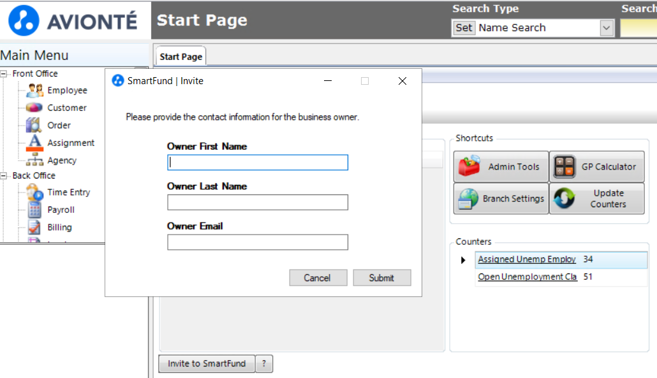Launch the GP Calculator shortcut
Image resolution: width=657 pixels, height=378 pixels.
coord(596,166)
